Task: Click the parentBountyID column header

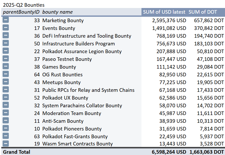Action: 21,12
